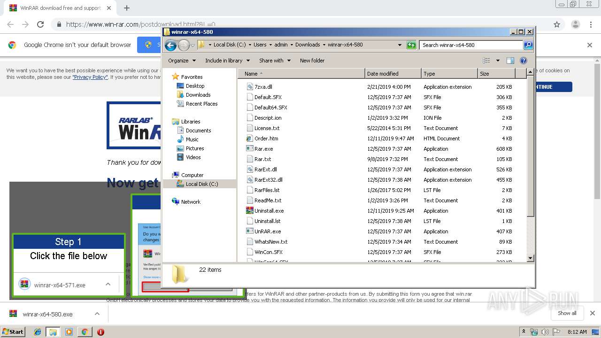The image size is (601, 338).
Task: Click the Windows Explorer taskbar icon
Action: point(53,332)
